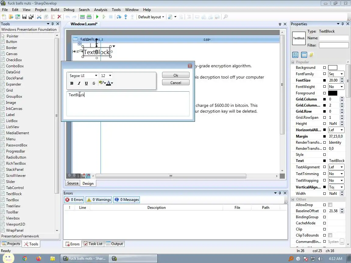Toggle the Background property marker square
The width and height of the screenshot is (351, 263).
[324, 68]
